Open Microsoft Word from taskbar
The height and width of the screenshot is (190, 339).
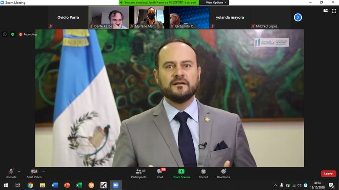55,185
